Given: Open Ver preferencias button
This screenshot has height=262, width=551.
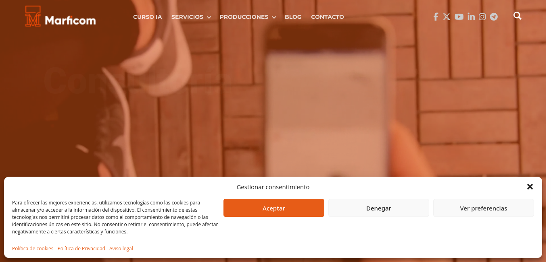Looking at the screenshot, I should [x=484, y=208].
